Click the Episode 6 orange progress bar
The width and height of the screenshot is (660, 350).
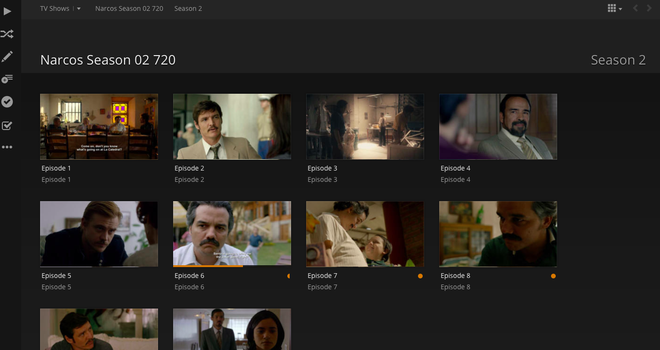[x=208, y=266]
